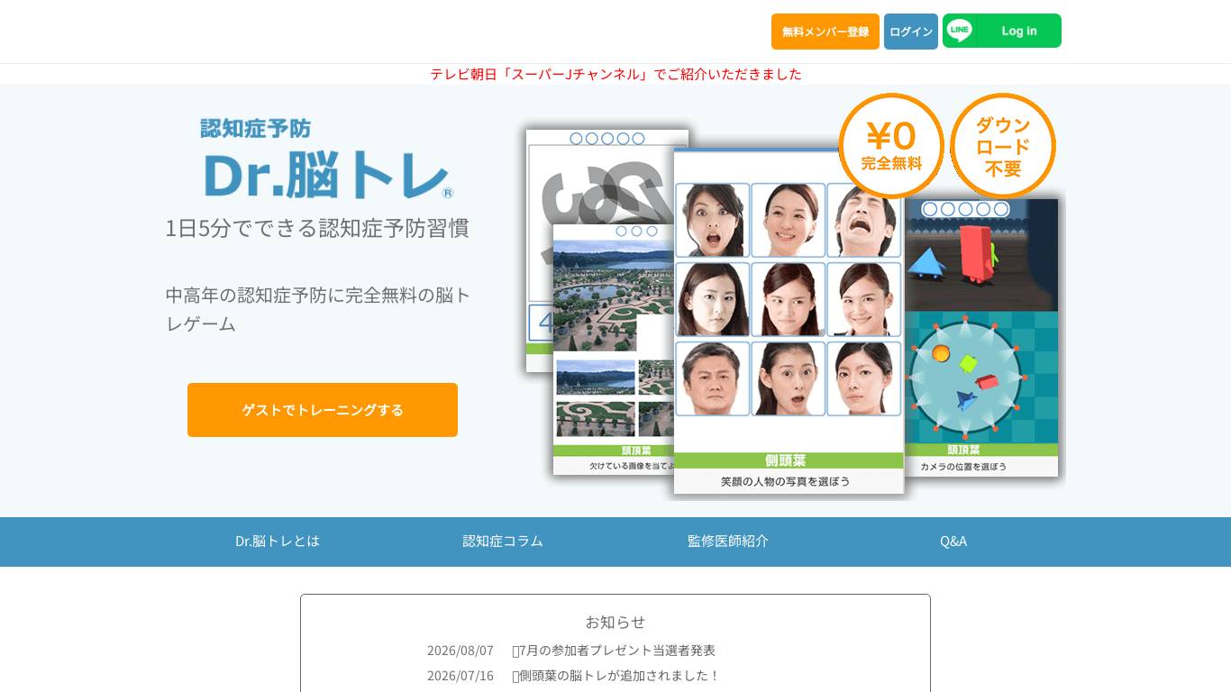Click the 欠けている画像 garden game screenshot
This screenshot has height=692, width=1231.
pyautogui.click(x=613, y=350)
